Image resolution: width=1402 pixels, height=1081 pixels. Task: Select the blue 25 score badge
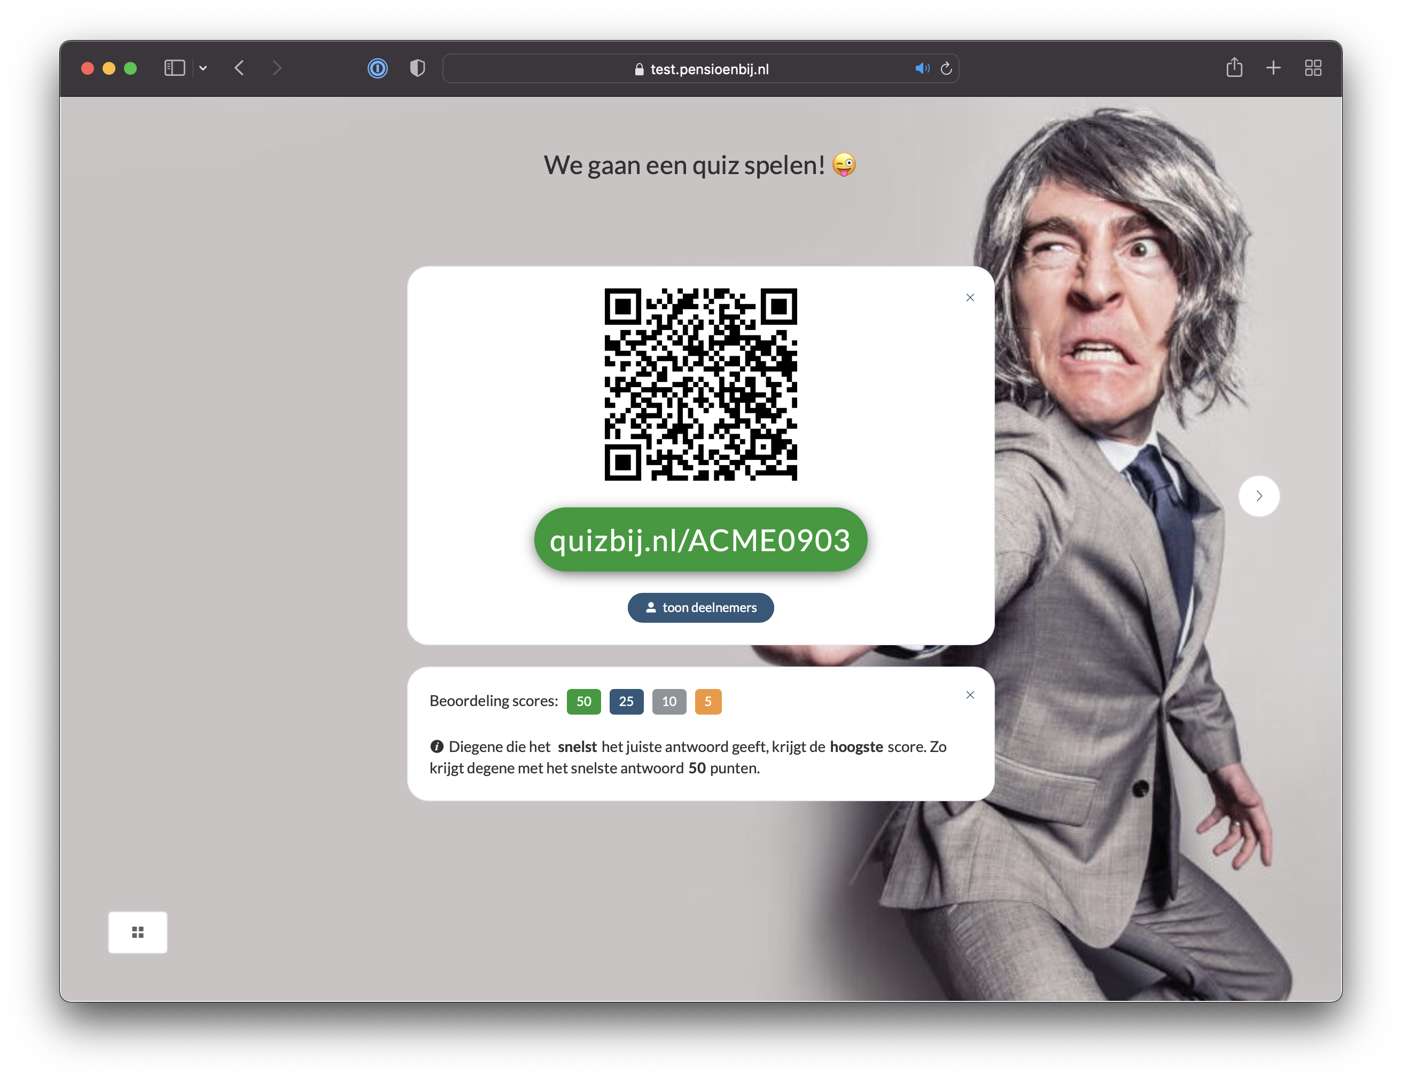pyautogui.click(x=626, y=701)
